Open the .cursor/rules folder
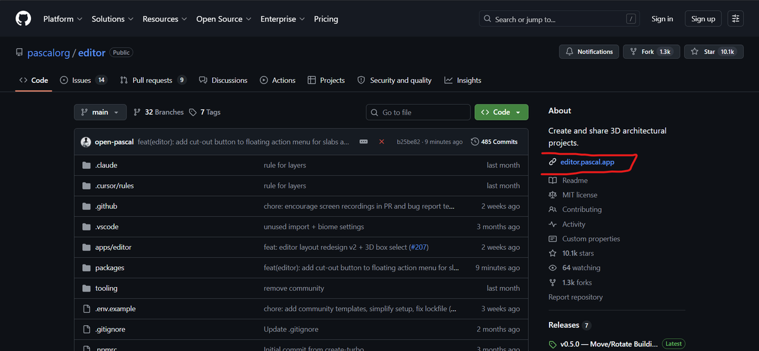The image size is (759, 351). click(114, 186)
